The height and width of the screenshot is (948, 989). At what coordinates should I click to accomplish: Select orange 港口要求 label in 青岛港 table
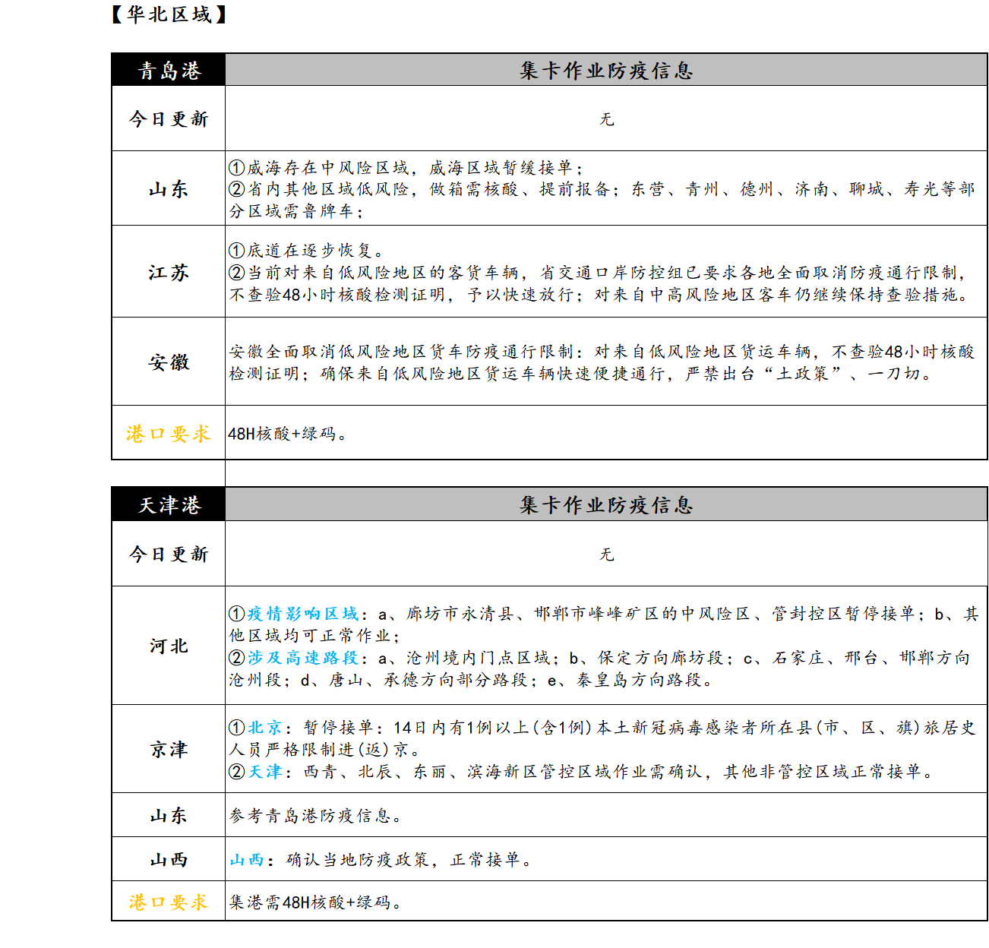pos(169,434)
